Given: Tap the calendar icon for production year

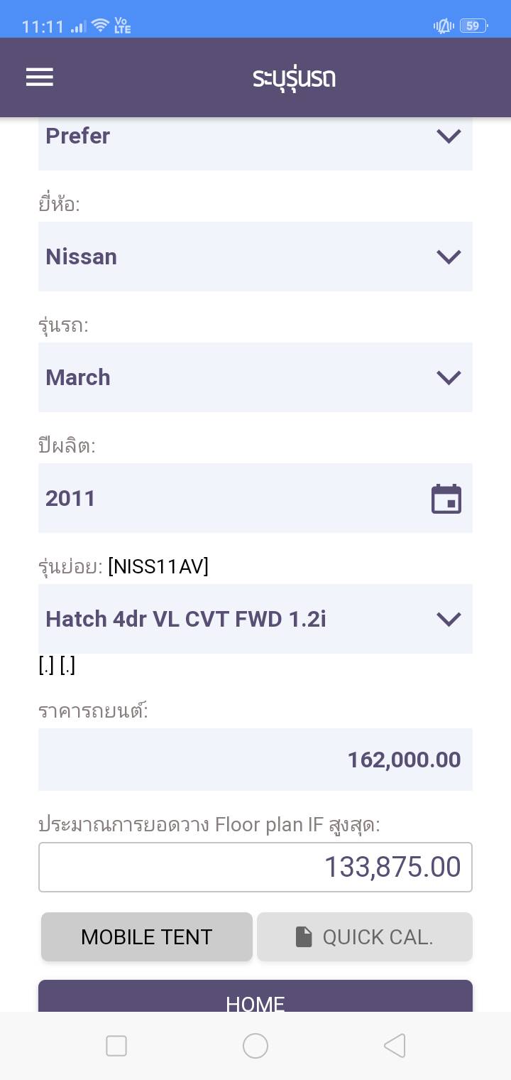Looking at the screenshot, I should tap(446, 499).
